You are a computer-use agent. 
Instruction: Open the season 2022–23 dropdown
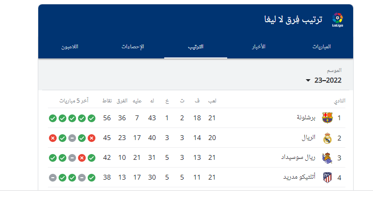(325, 80)
